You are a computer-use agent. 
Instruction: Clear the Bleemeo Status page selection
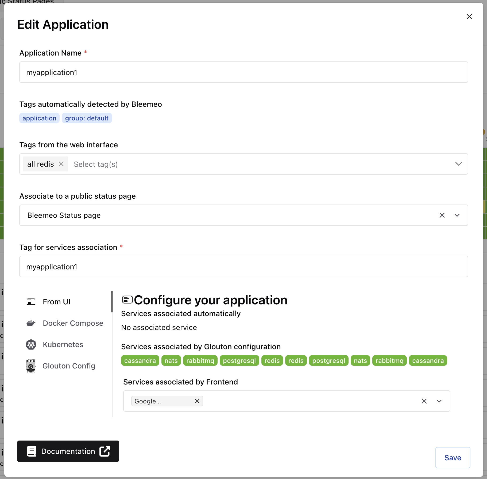tap(442, 215)
